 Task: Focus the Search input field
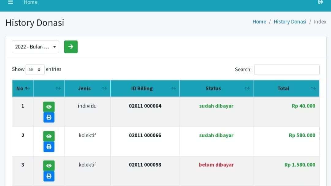tap(287, 70)
